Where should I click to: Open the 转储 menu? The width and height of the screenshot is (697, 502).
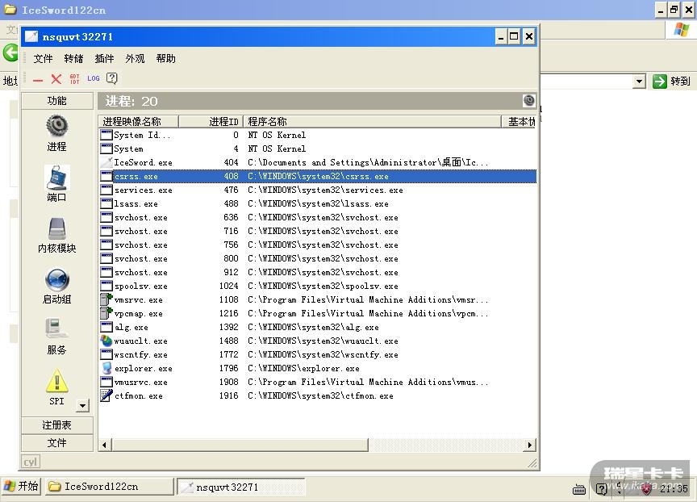[x=73, y=58]
